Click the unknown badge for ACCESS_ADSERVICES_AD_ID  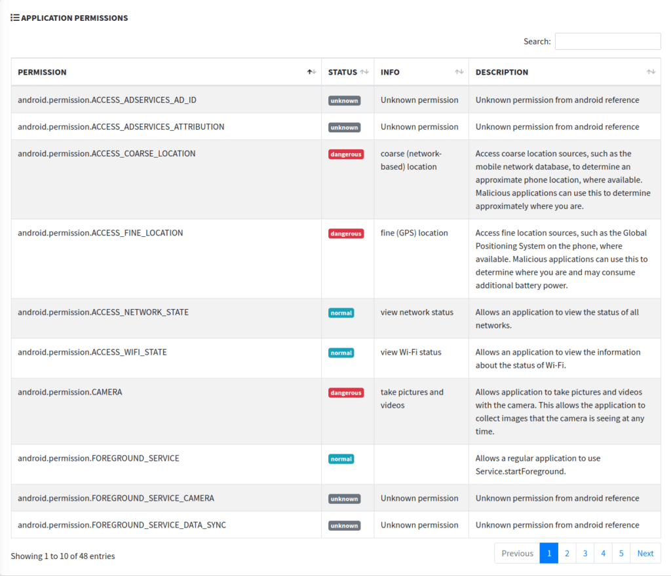click(345, 101)
